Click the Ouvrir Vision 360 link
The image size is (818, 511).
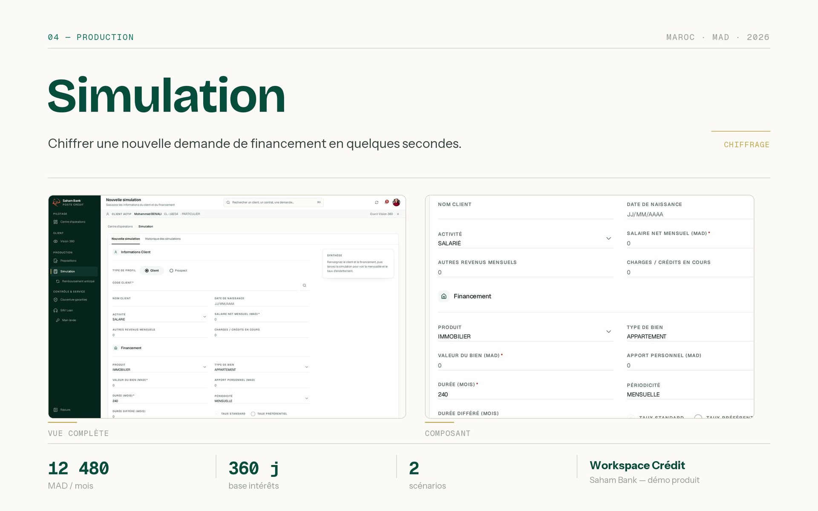point(381,214)
